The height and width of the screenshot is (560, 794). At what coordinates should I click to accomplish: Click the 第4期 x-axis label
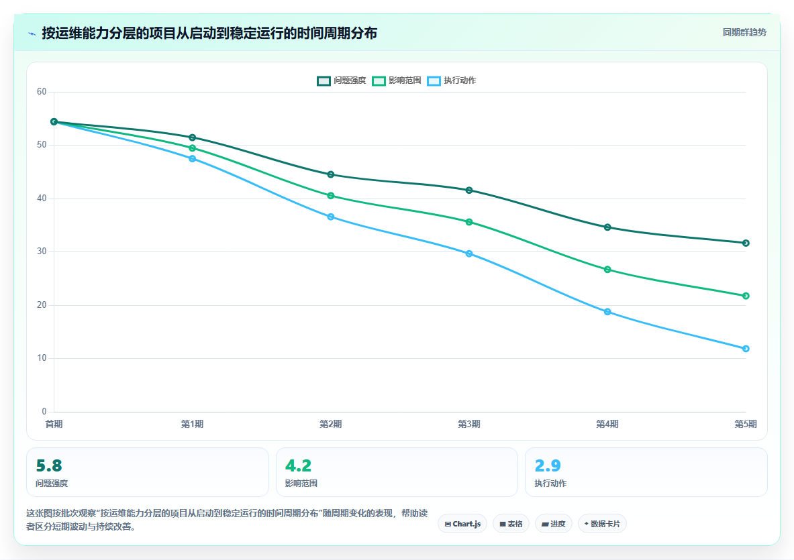(607, 424)
